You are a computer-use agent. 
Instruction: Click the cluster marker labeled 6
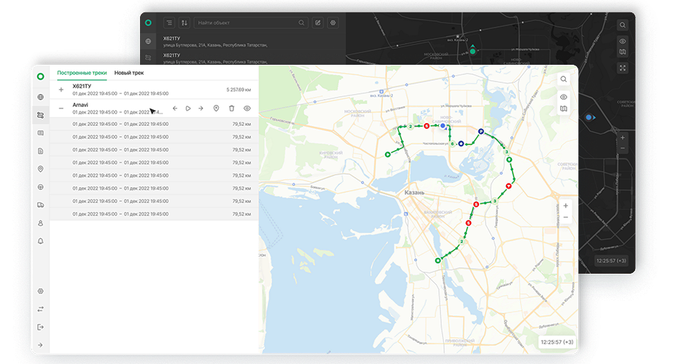[x=452, y=143]
